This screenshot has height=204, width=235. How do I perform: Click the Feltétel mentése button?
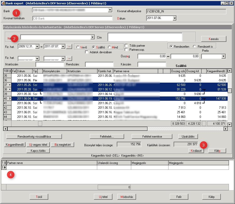click(x=152, y=137)
